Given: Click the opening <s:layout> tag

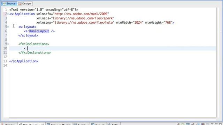Looking at the screenshot, I should tap(27, 27).
